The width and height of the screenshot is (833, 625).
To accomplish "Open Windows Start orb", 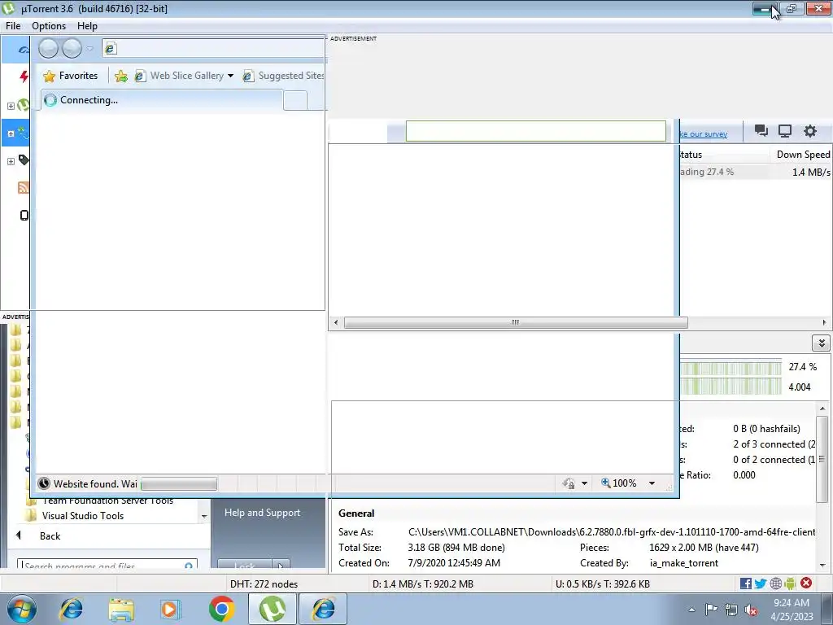I will pos(21,609).
